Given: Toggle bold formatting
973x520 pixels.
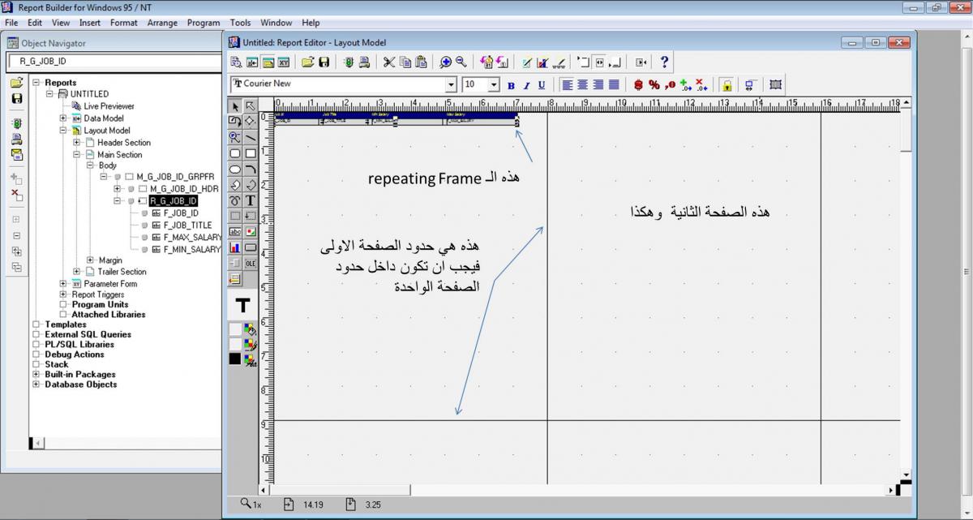Looking at the screenshot, I should pyautogui.click(x=511, y=85).
